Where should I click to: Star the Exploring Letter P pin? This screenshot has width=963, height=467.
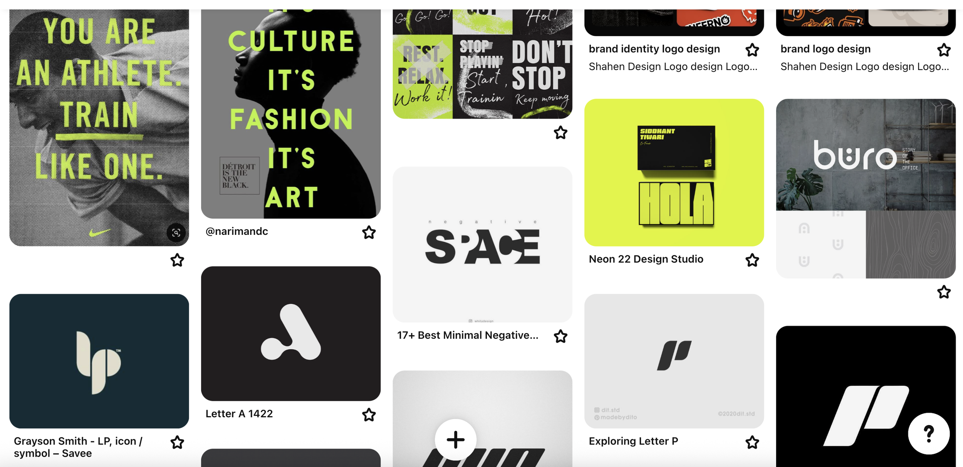point(752,442)
